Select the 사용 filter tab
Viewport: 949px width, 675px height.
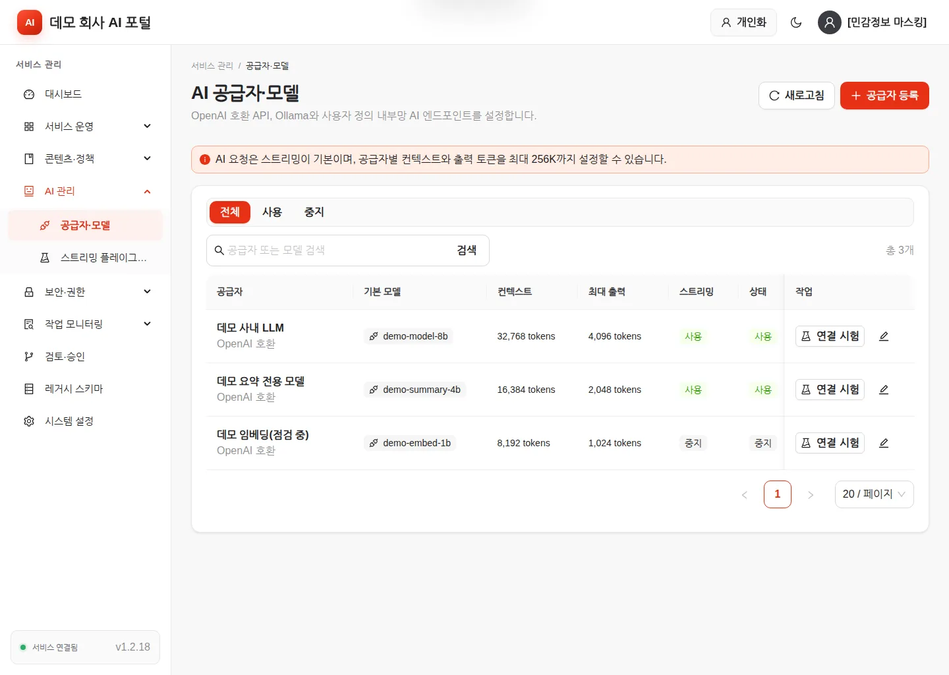tap(272, 212)
